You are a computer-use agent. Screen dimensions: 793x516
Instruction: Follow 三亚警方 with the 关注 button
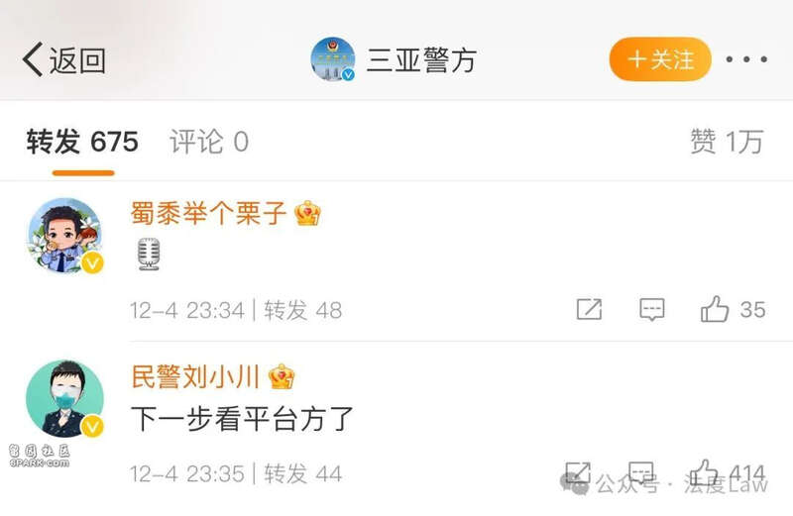(x=660, y=59)
